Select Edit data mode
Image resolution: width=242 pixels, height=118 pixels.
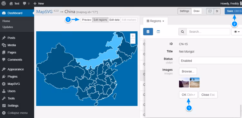pos(114,20)
